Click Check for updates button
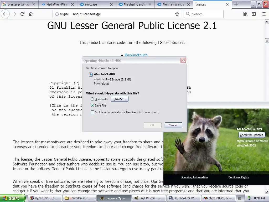The image size is (269, 202). (251, 135)
